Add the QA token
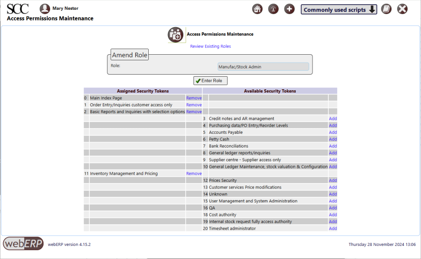The width and height of the screenshot is (421, 259). click(333, 208)
